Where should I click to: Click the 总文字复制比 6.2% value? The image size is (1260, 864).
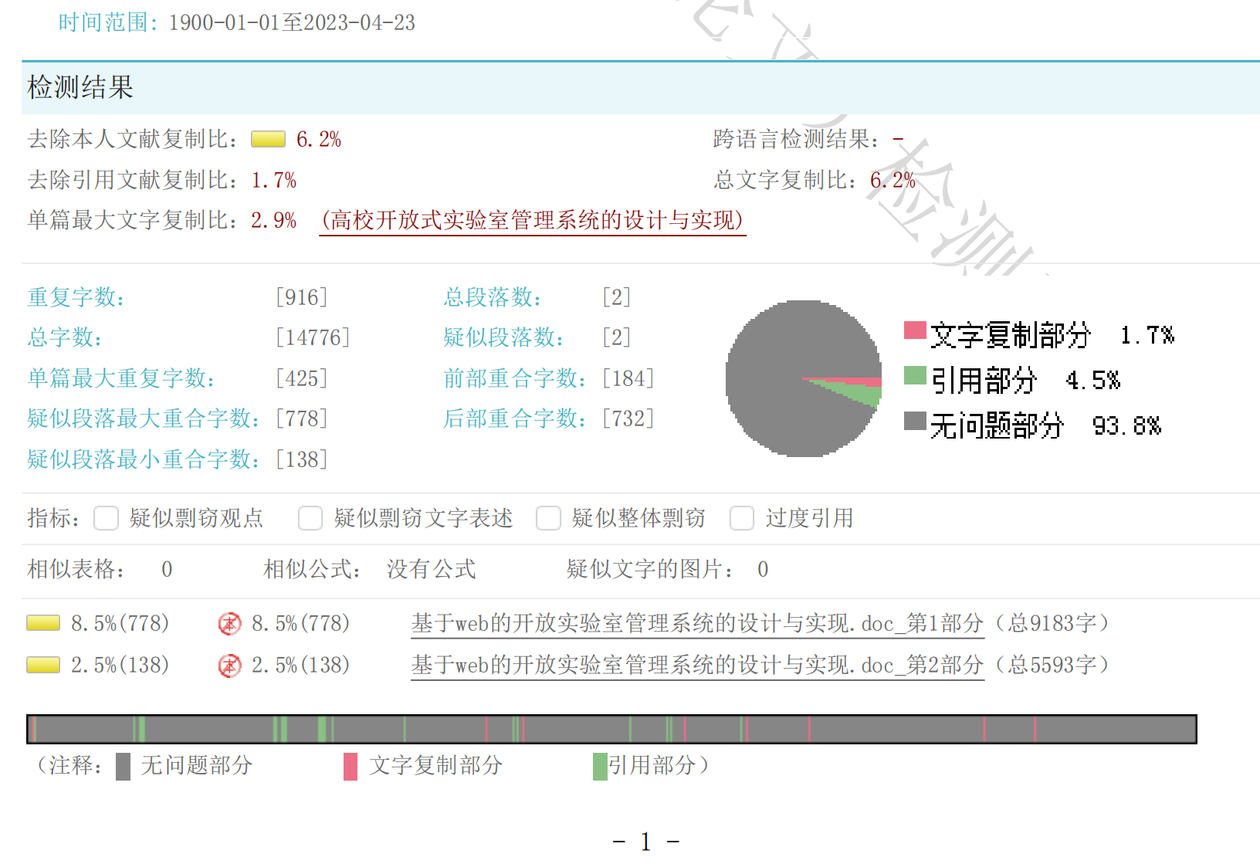(x=892, y=180)
